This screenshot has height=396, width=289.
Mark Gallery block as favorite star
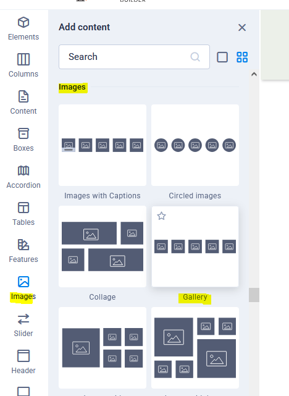[162, 216]
